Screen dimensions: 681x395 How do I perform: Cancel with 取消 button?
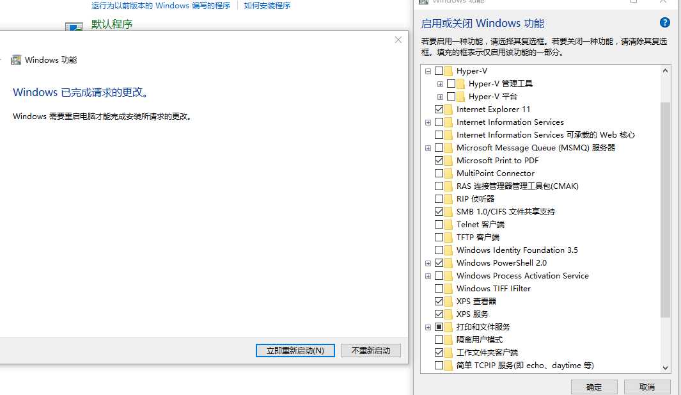pos(647,387)
